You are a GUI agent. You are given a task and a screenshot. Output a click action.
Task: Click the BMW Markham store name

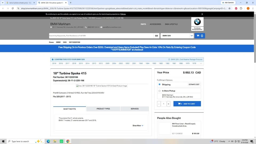point(60,24)
